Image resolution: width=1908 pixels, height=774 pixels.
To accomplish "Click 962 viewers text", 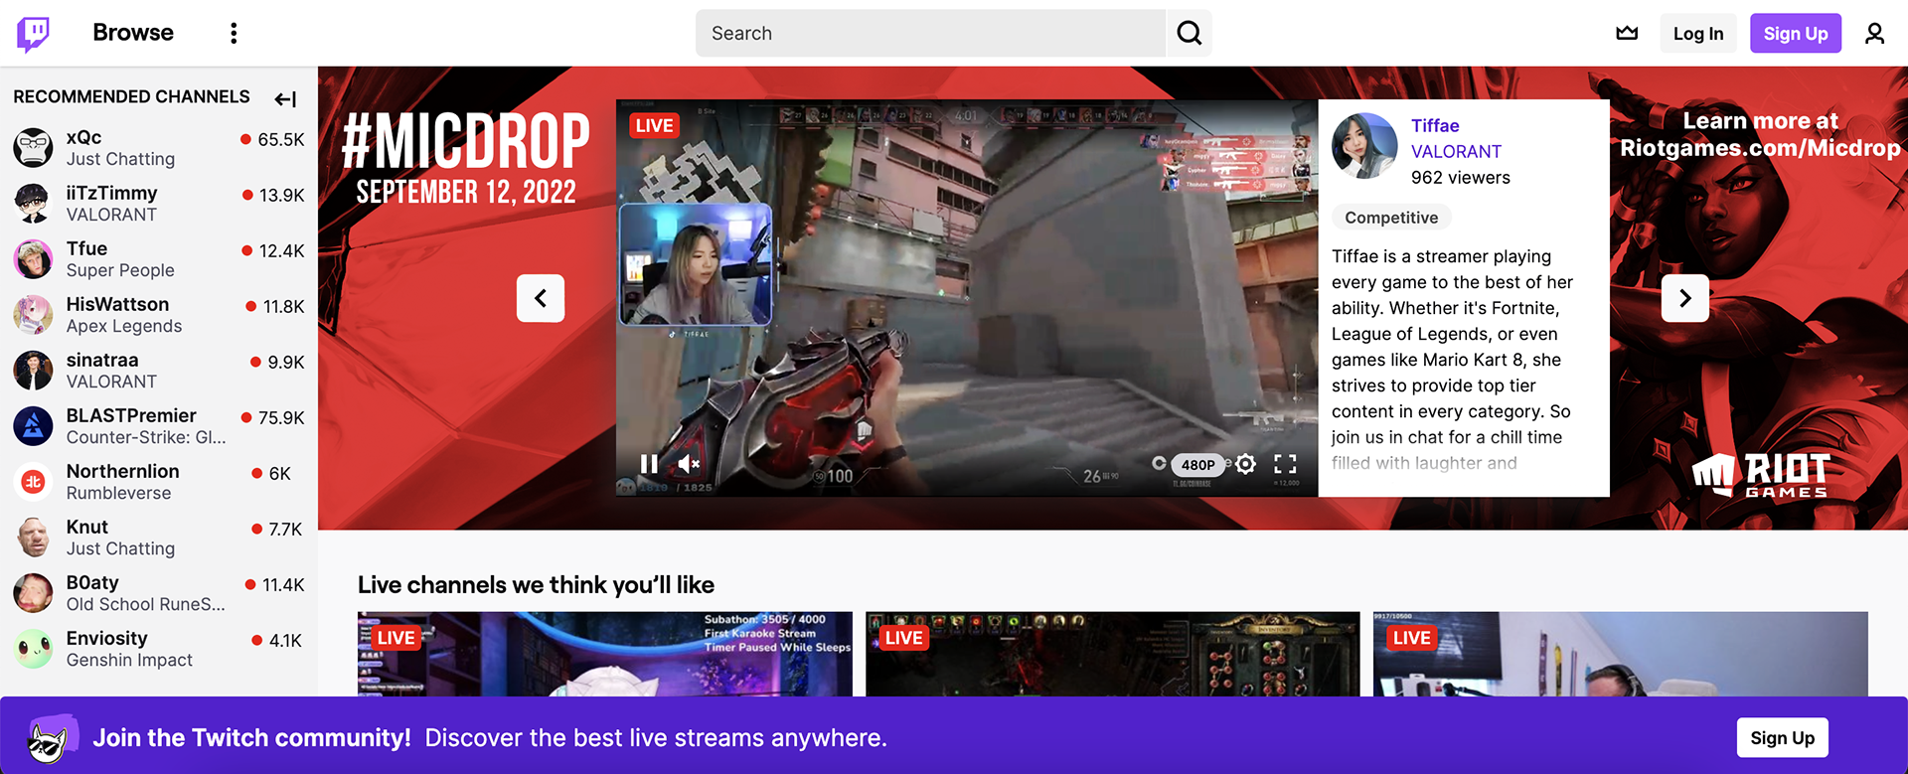I will (1461, 178).
